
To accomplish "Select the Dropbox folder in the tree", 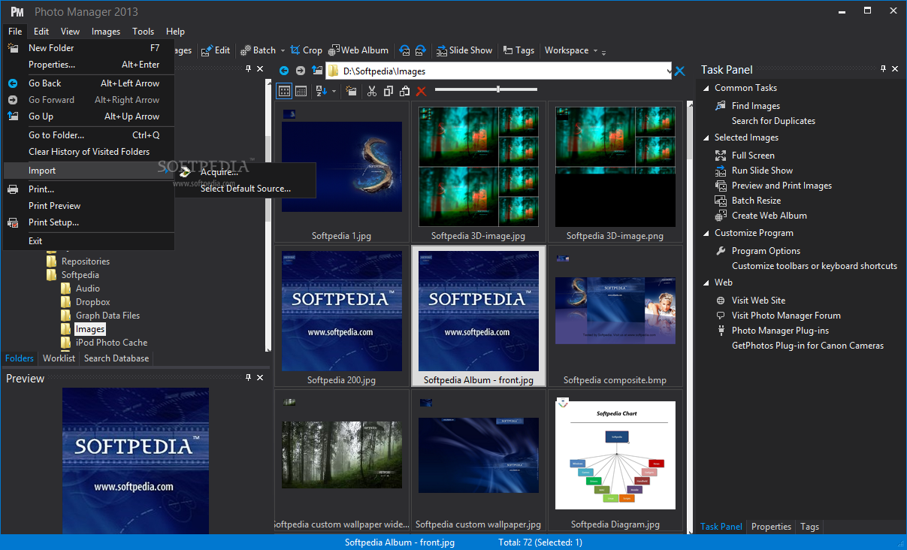I will (x=92, y=302).
